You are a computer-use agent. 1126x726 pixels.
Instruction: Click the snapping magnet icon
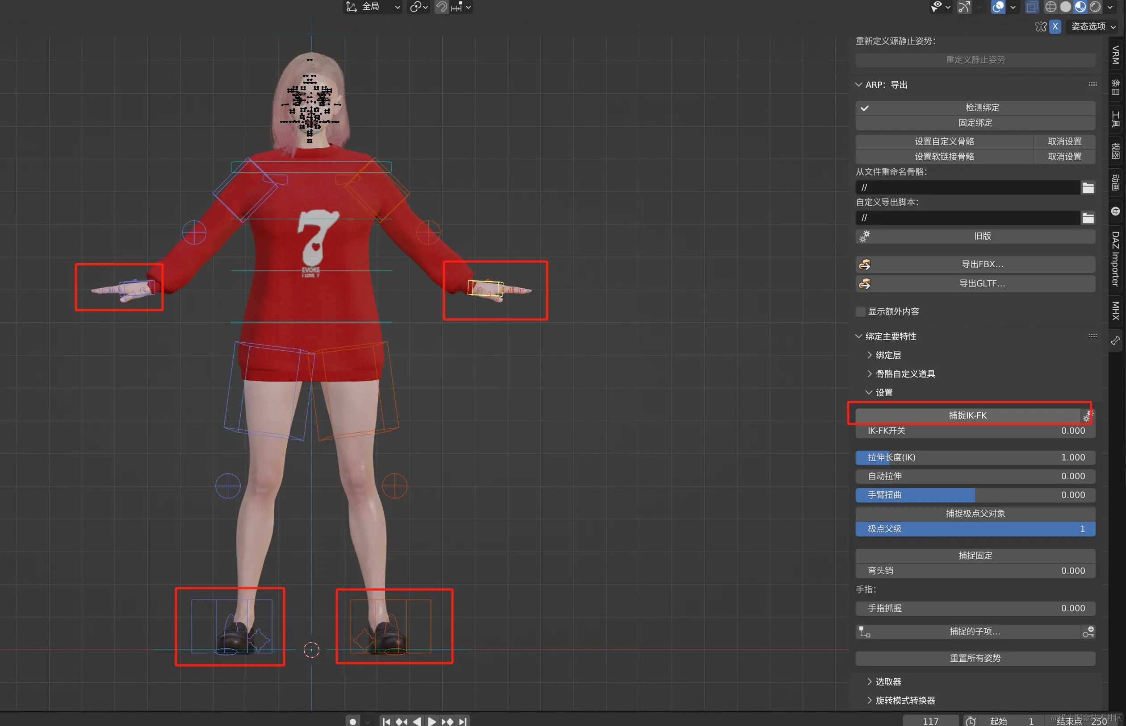click(x=442, y=7)
